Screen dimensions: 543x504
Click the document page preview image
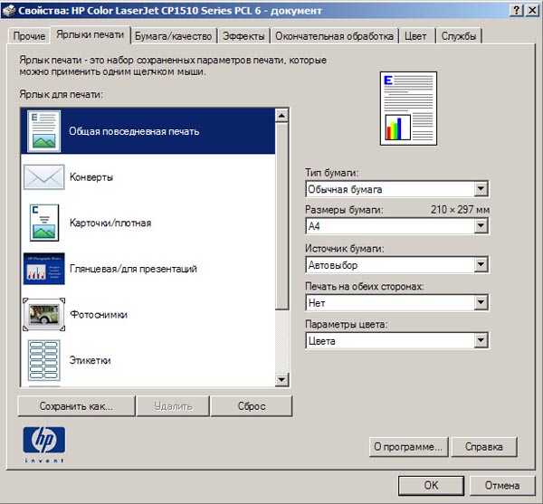click(x=408, y=109)
